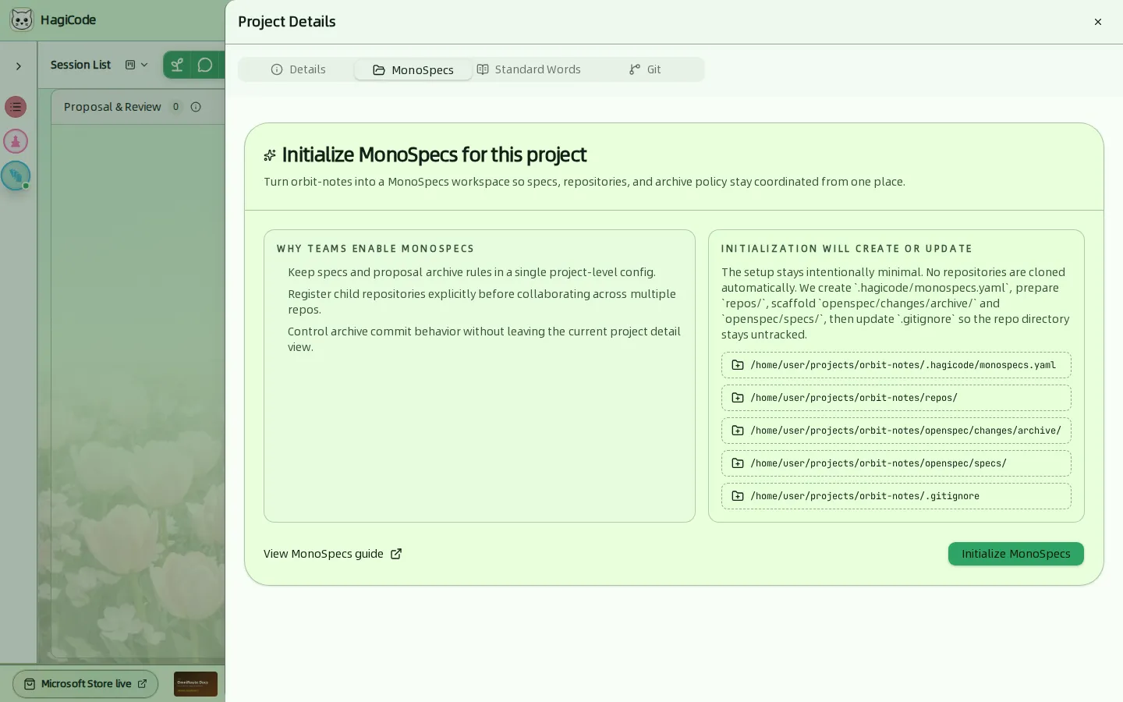Click the INITIALIZATION WILL CREATE OR UPDATE heading
This screenshot has width=1123, height=702.
847,249
